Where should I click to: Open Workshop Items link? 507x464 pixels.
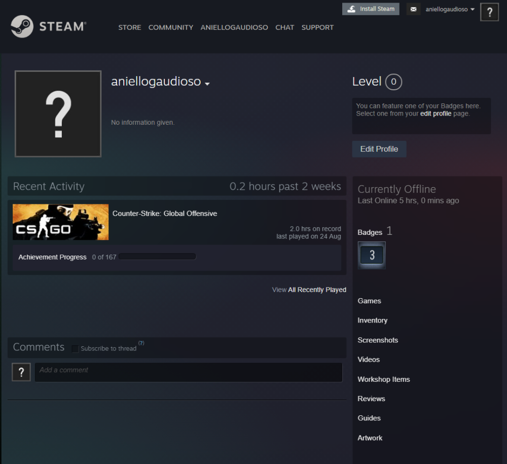384,379
